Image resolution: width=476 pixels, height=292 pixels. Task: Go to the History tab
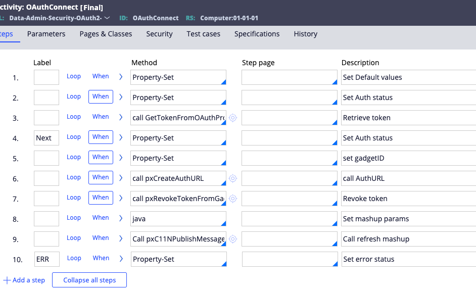point(305,34)
